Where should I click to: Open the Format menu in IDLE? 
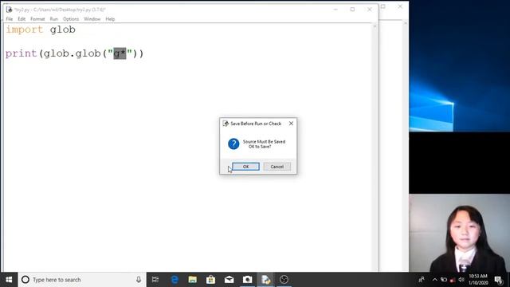(37, 19)
